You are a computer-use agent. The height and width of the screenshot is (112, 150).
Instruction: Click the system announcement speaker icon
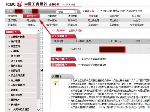pyautogui.click(x=84, y=11)
